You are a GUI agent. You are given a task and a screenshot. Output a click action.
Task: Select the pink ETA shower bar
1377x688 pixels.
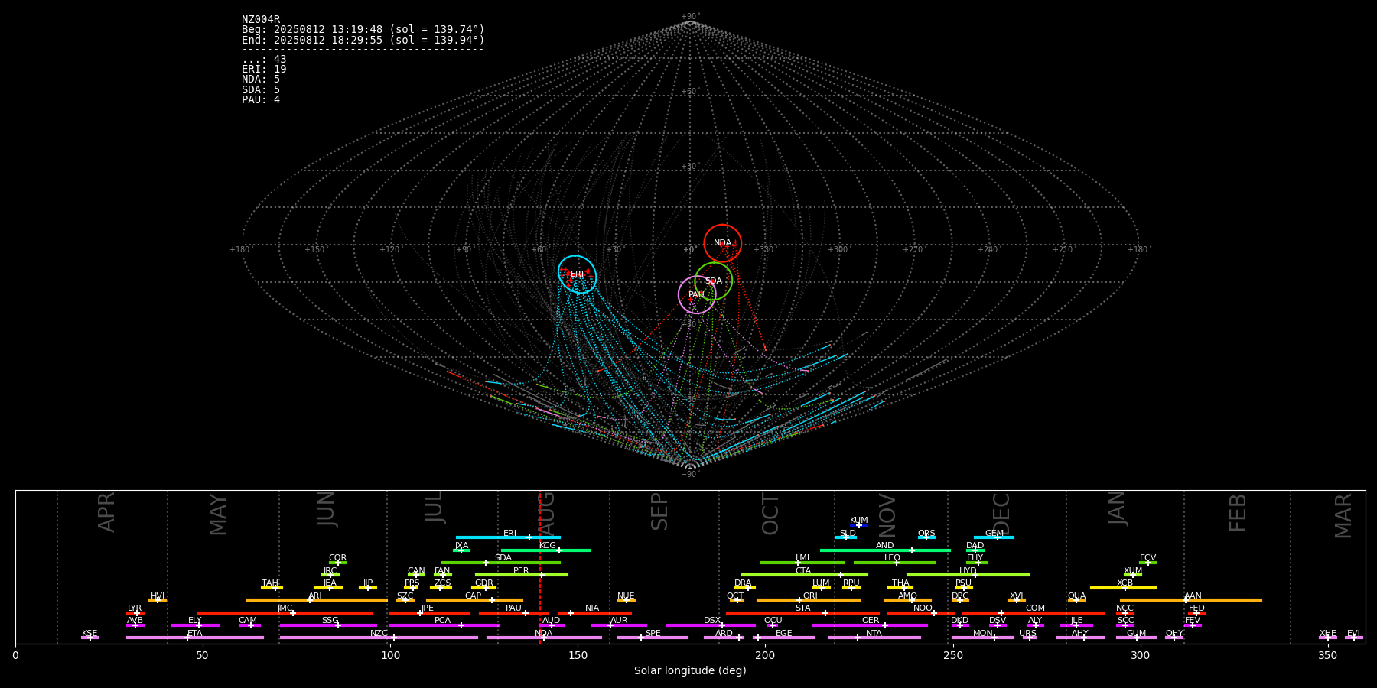195,638
